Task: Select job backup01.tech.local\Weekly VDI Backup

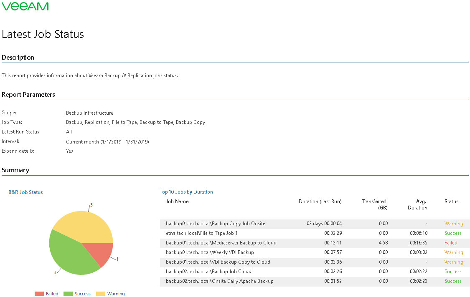Action: (210, 252)
